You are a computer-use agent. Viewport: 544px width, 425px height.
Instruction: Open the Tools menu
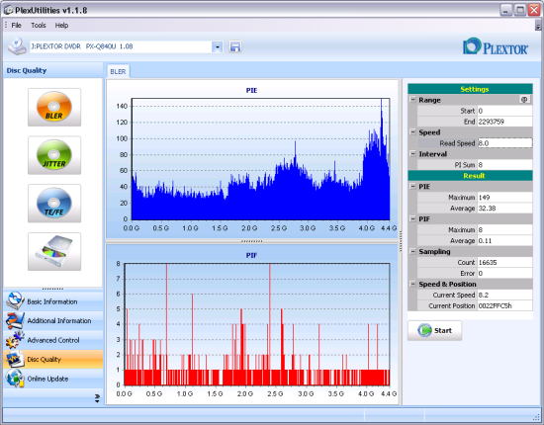(x=39, y=26)
